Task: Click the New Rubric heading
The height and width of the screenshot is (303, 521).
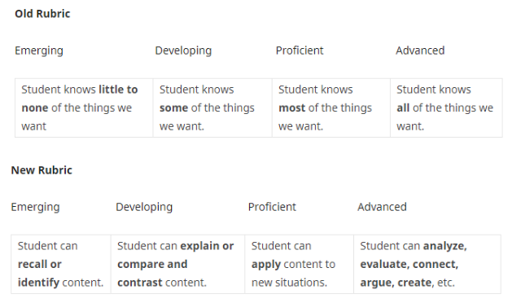Action: tap(42, 170)
